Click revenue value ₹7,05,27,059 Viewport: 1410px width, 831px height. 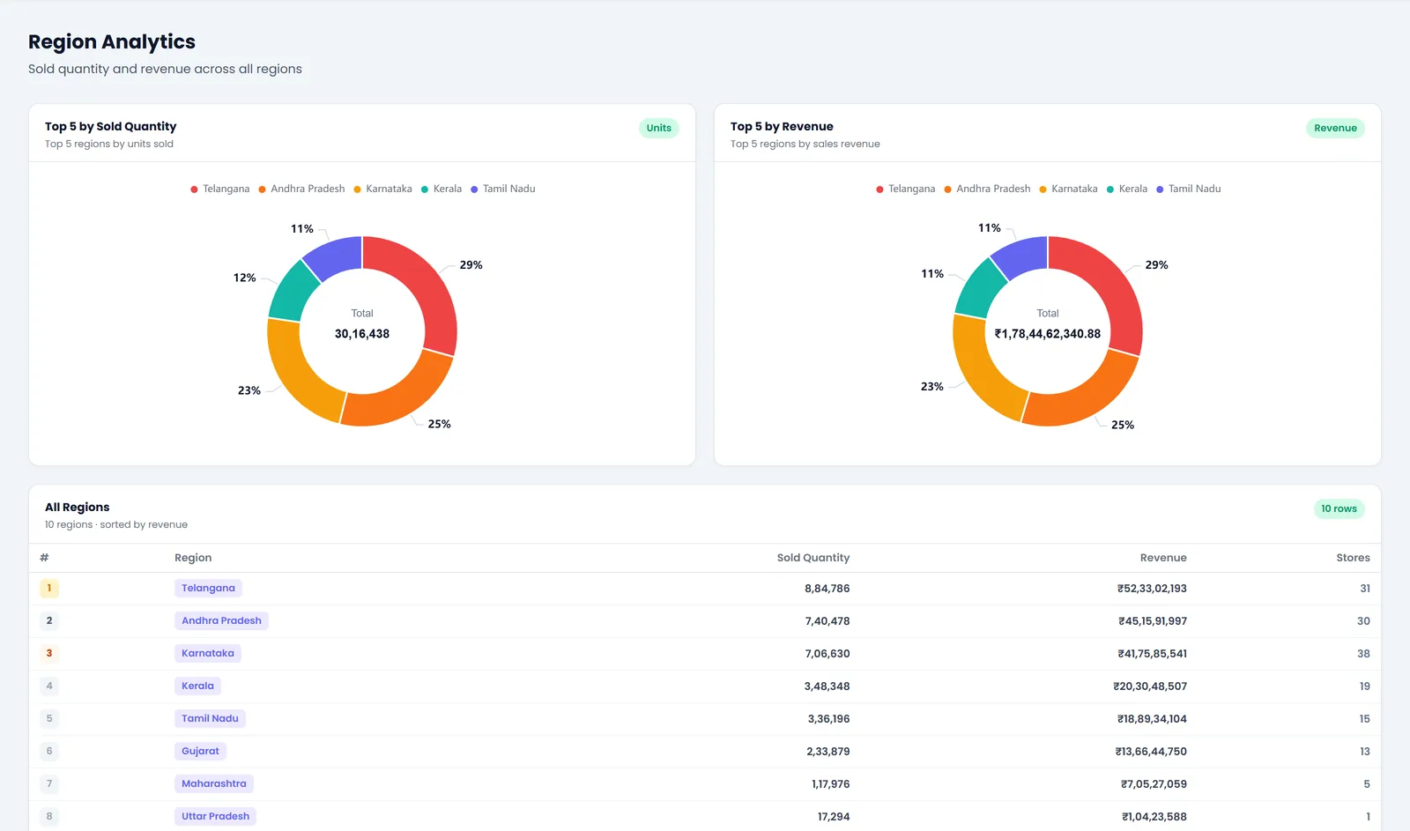click(1154, 784)
